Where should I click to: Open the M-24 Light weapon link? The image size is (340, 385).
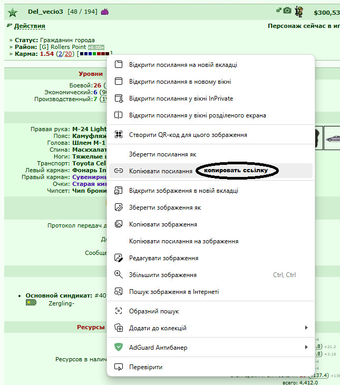[89, 129]
